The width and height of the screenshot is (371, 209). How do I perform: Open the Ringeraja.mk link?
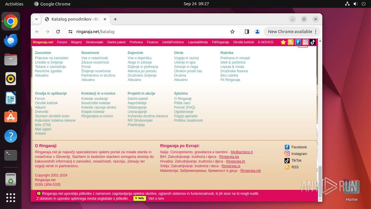[x=251, y=171]
